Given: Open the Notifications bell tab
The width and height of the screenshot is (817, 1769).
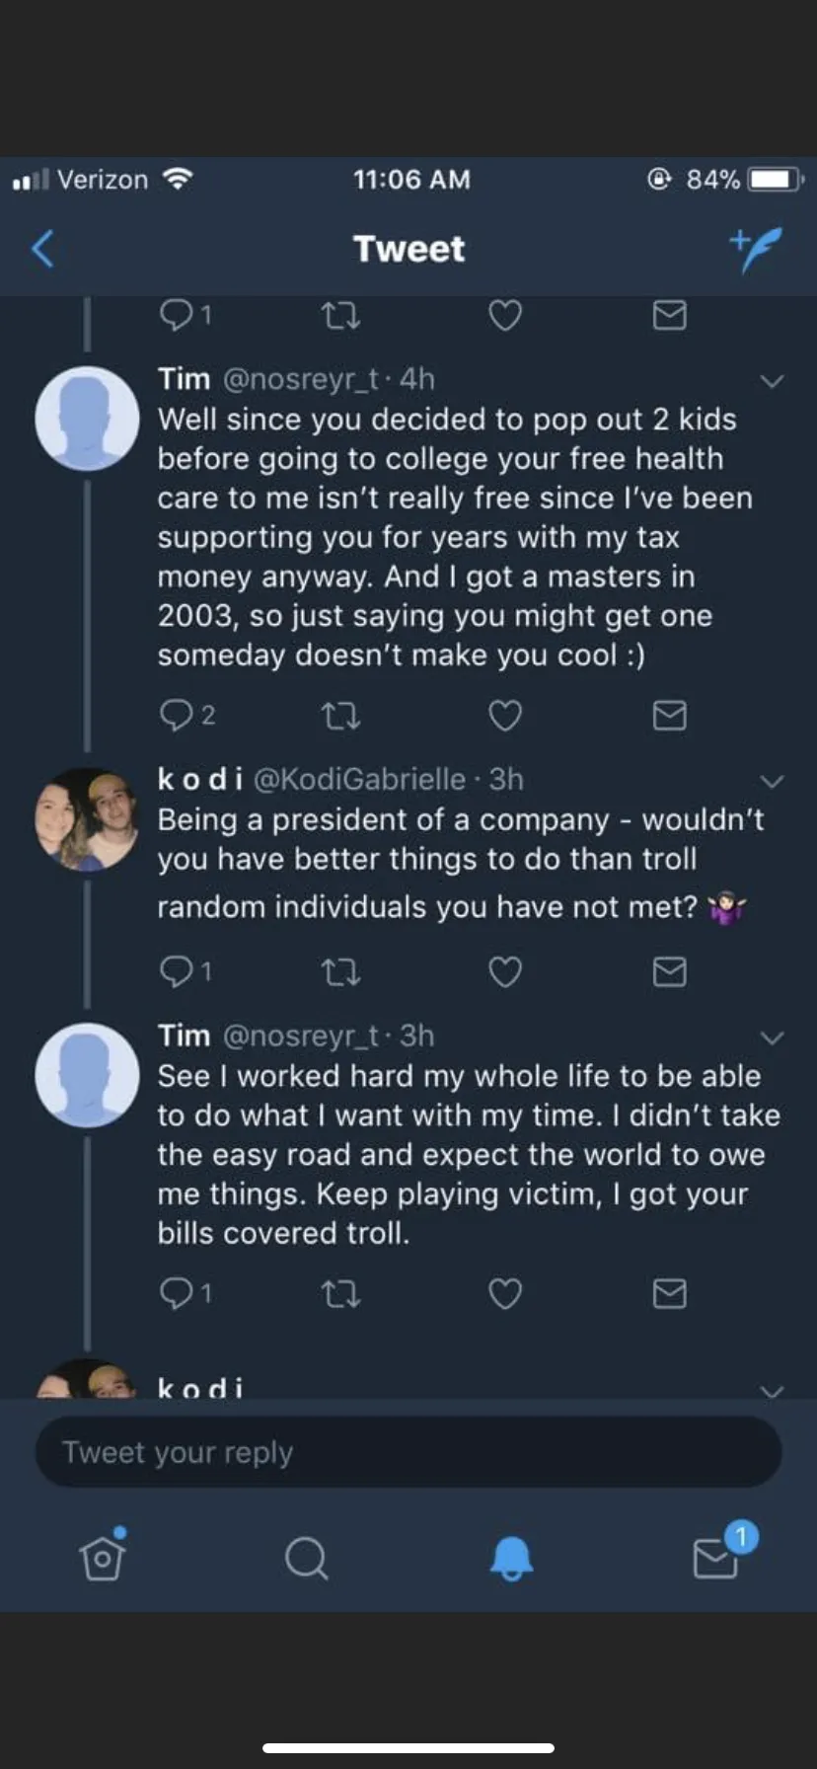Looking at the screenshot, I should click(511, 1559).
